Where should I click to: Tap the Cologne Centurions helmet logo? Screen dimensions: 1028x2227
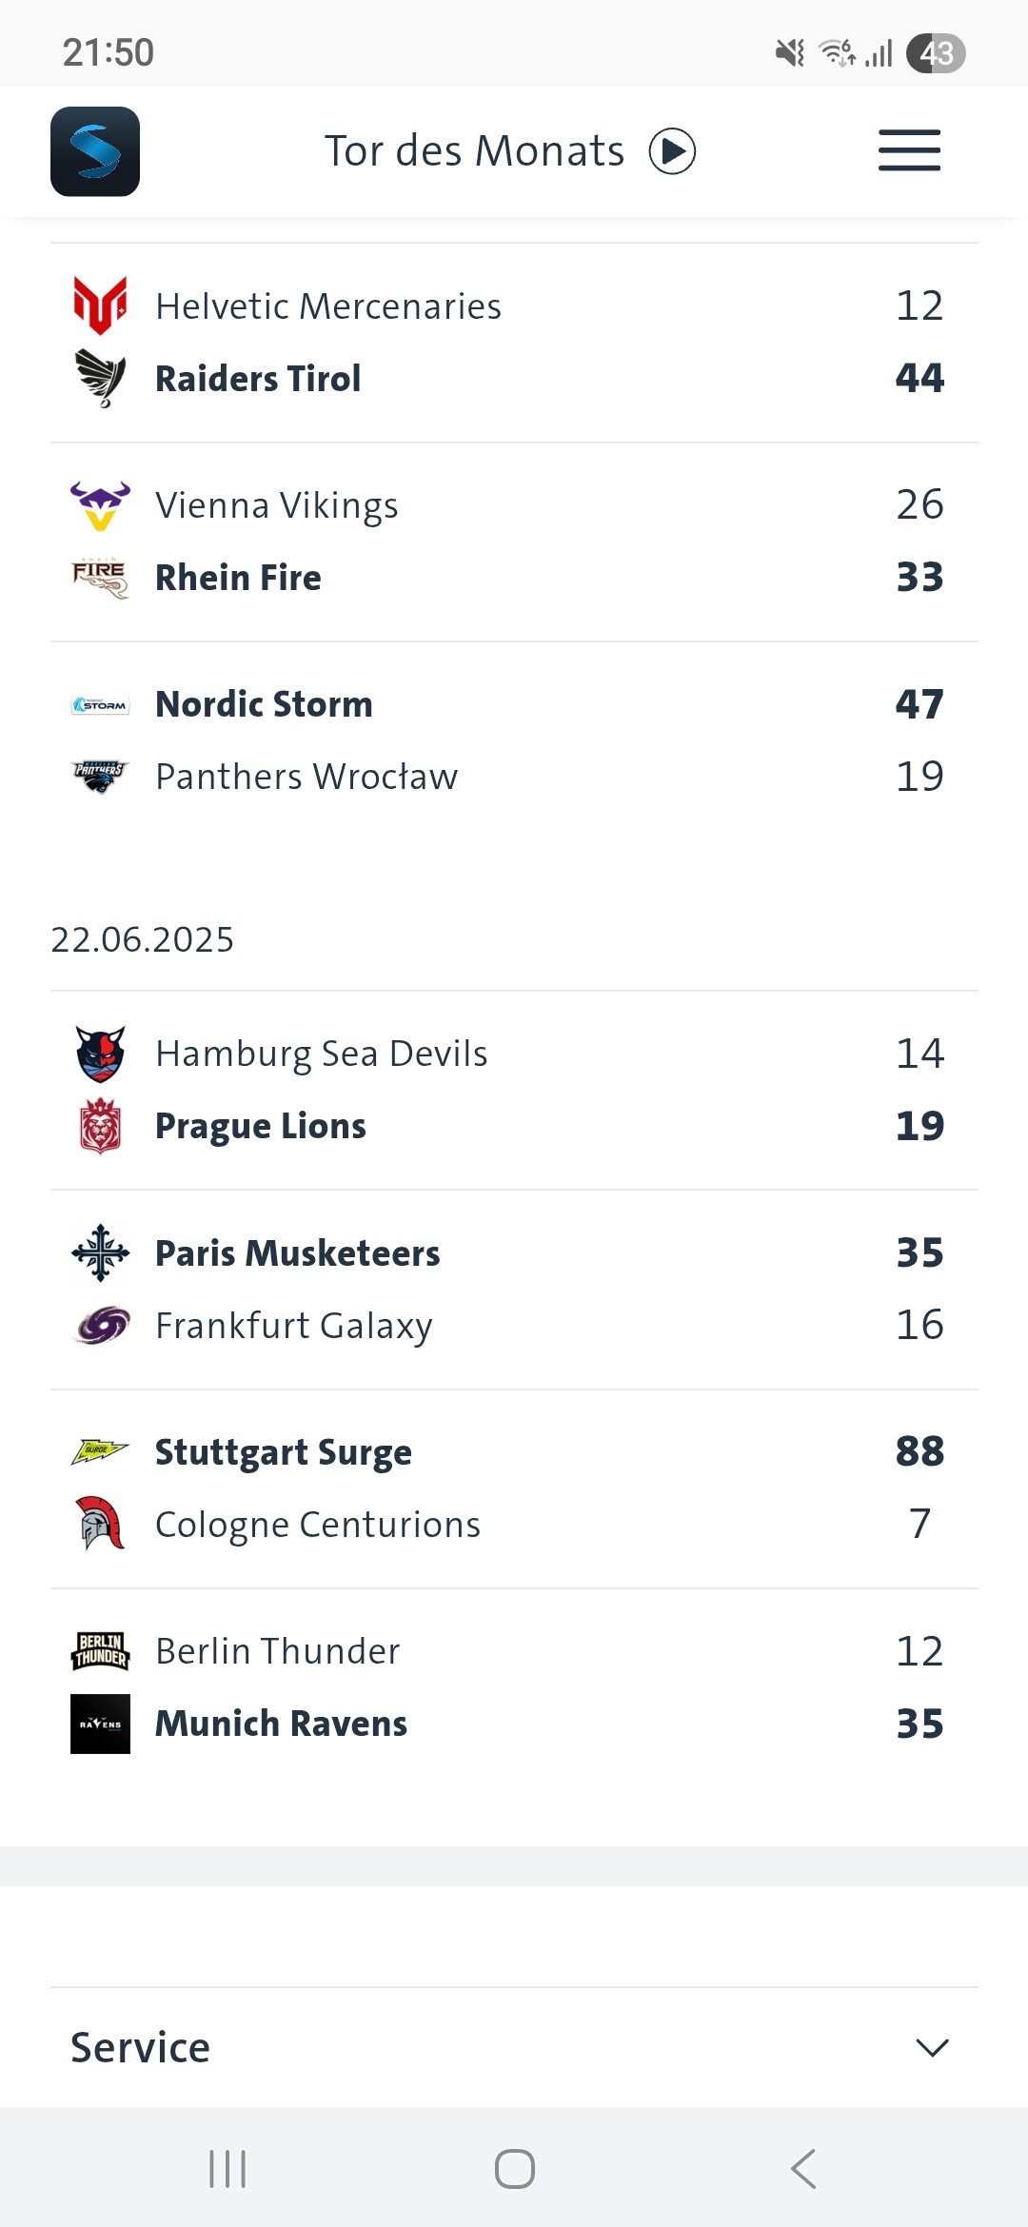point(100,1524)
